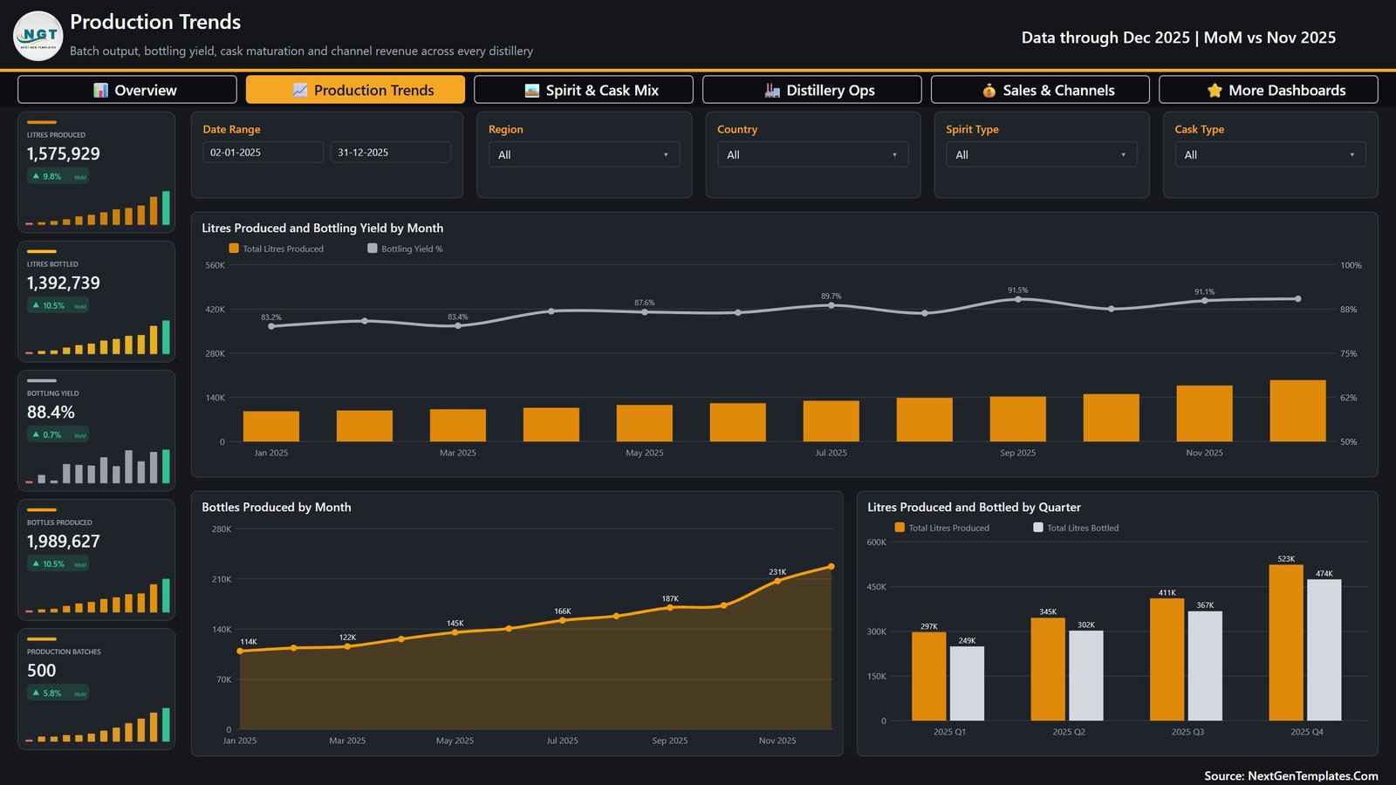Click the 2025 Q3 produced bar 411K
1396x785 pixels.
tap(1167, 659)
